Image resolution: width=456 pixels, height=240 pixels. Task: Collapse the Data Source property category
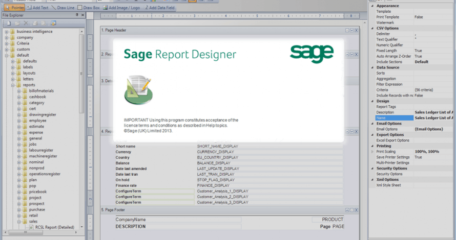pos(372,67)
